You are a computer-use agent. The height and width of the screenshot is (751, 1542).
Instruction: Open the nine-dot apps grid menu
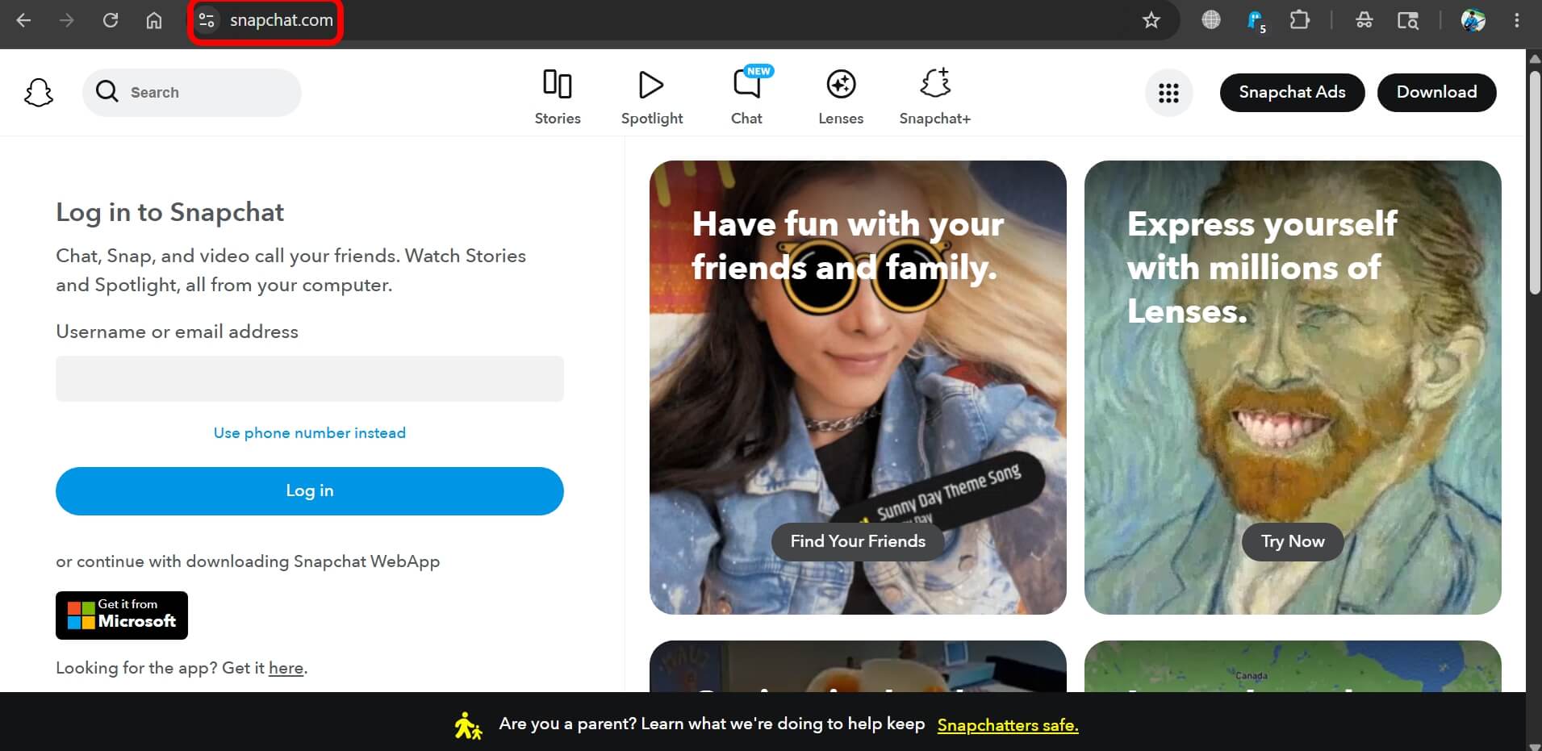click(x=1168, y=93)
